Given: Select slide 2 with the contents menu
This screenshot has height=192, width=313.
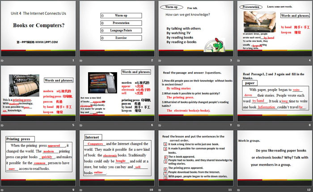Looking at the screenshot, I should click(117, 29).
